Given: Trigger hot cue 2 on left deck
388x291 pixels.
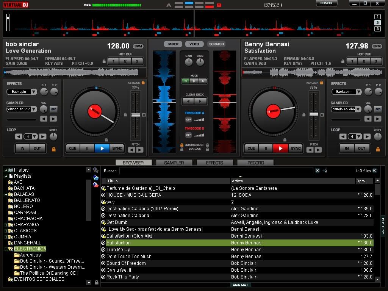Looking at the screenshot, I should click(125, 61).
